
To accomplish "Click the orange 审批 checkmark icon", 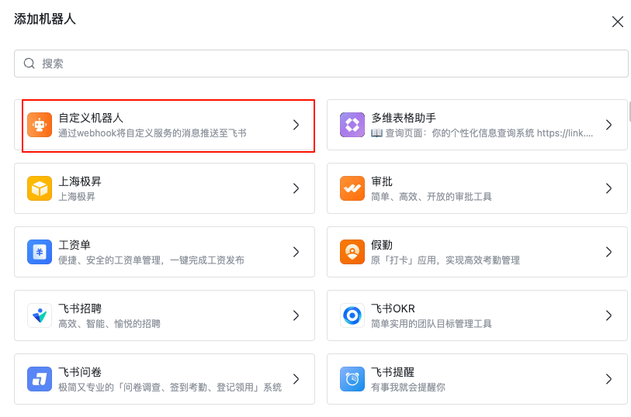I will click(352, 188).
